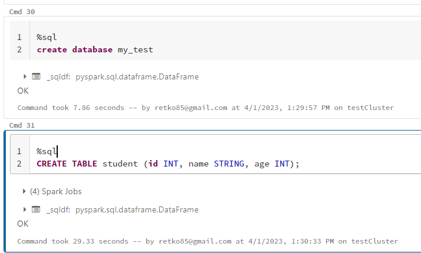Click the table icon in Cmd 31 output
This screenshot has width=421, height=253.
click(36, 209)
